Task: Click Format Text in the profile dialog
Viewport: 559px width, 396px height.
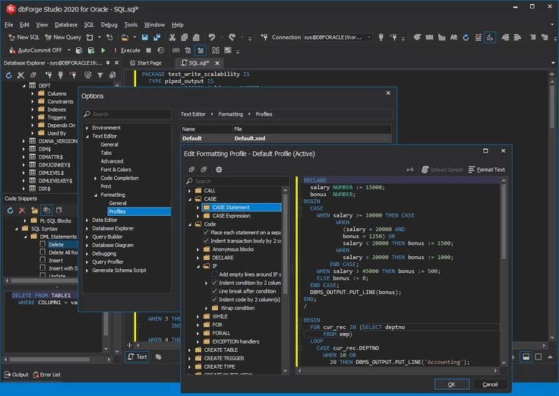Action: point(487,169)
